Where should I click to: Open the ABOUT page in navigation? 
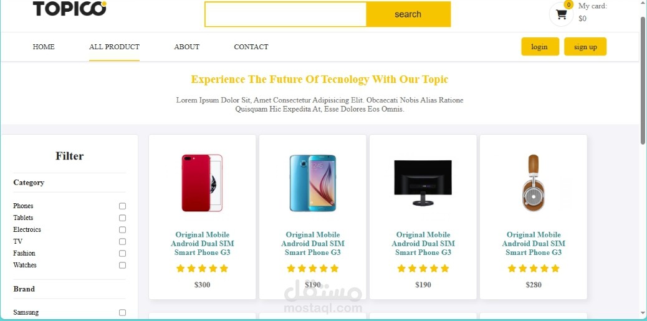pos(186,47)
